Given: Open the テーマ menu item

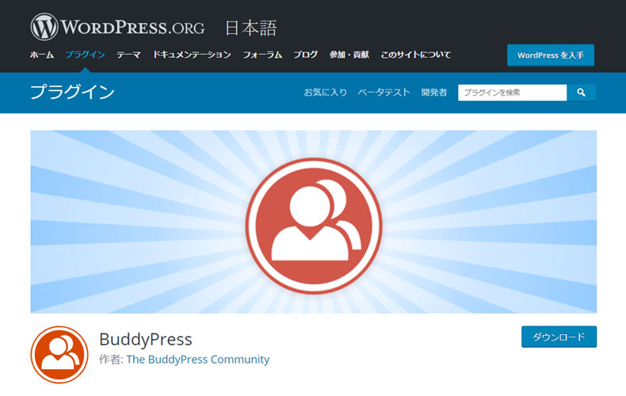Looking at the screenshot, I should click(128, 55).
